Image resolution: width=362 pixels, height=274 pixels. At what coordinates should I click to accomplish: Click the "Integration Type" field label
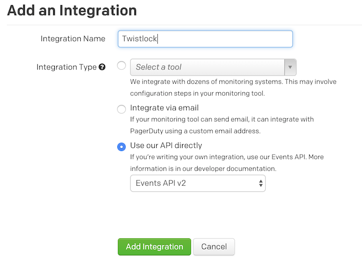tap(66, 67)
